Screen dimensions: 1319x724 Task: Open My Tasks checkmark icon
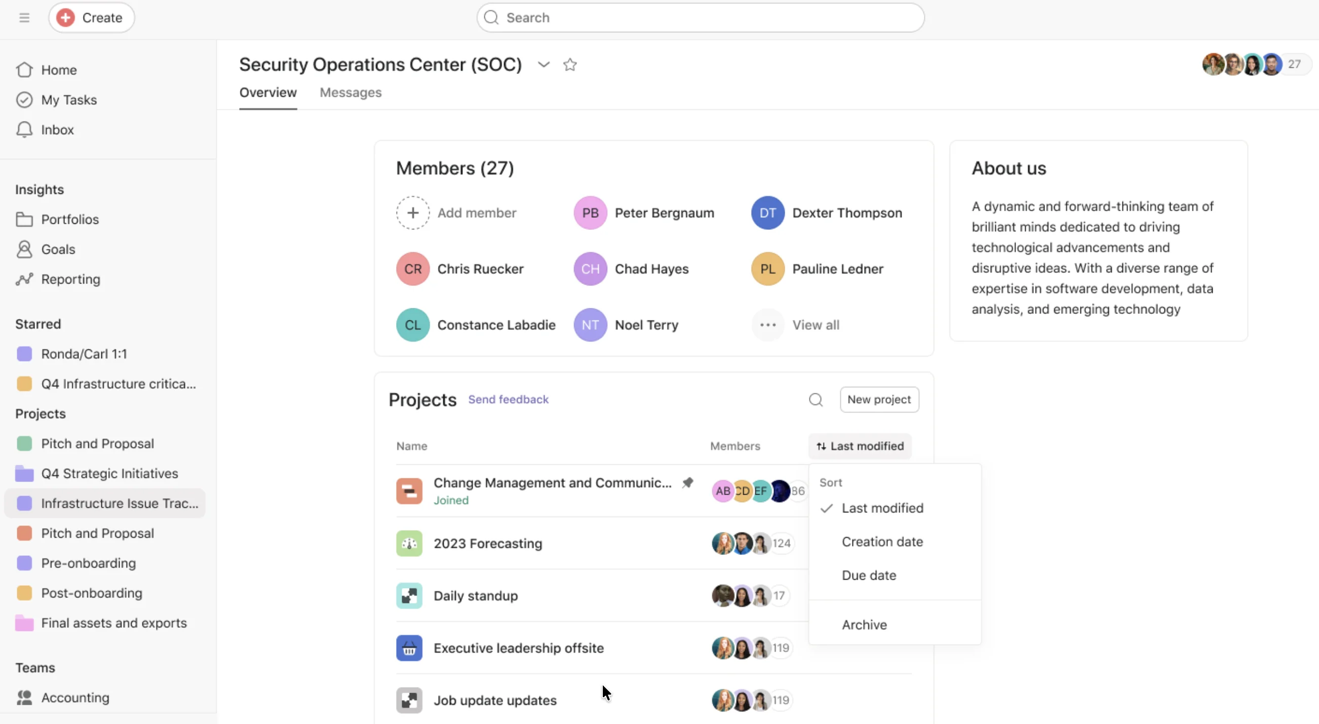pyautogui.click(x=24, y=100)
